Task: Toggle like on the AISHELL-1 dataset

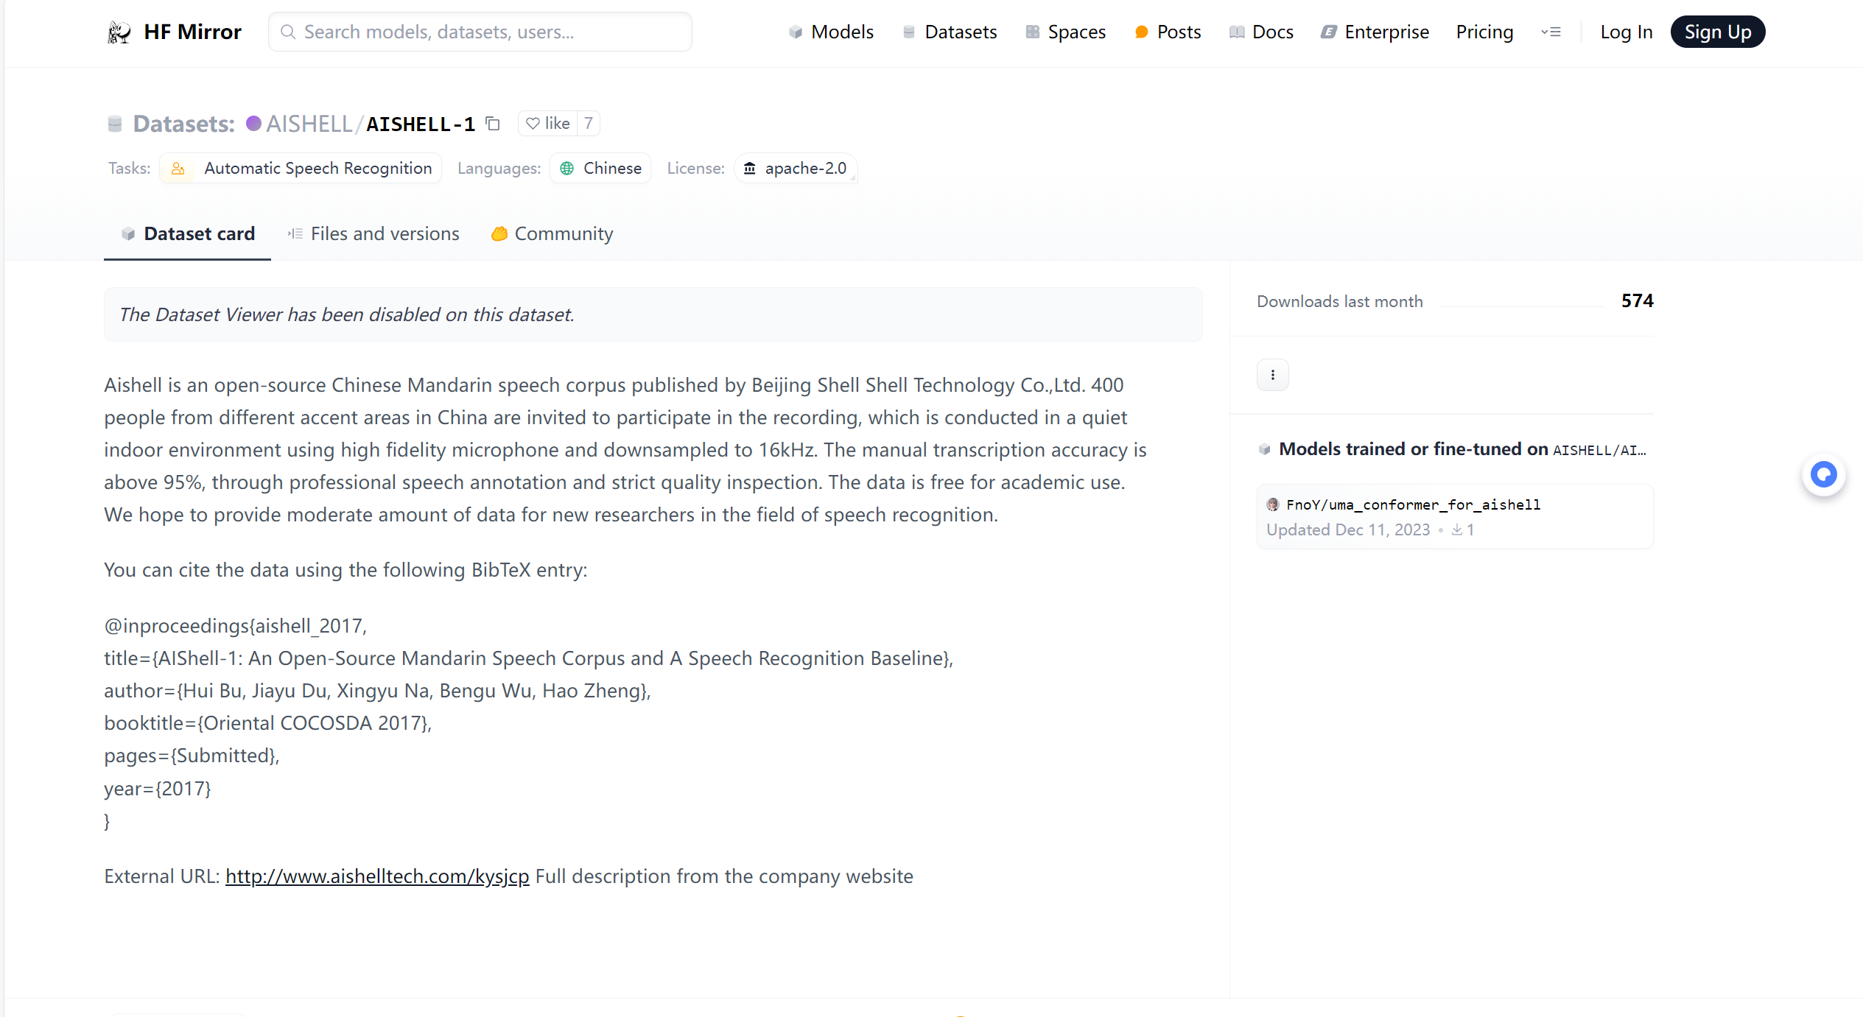Action: pos(557,124)
